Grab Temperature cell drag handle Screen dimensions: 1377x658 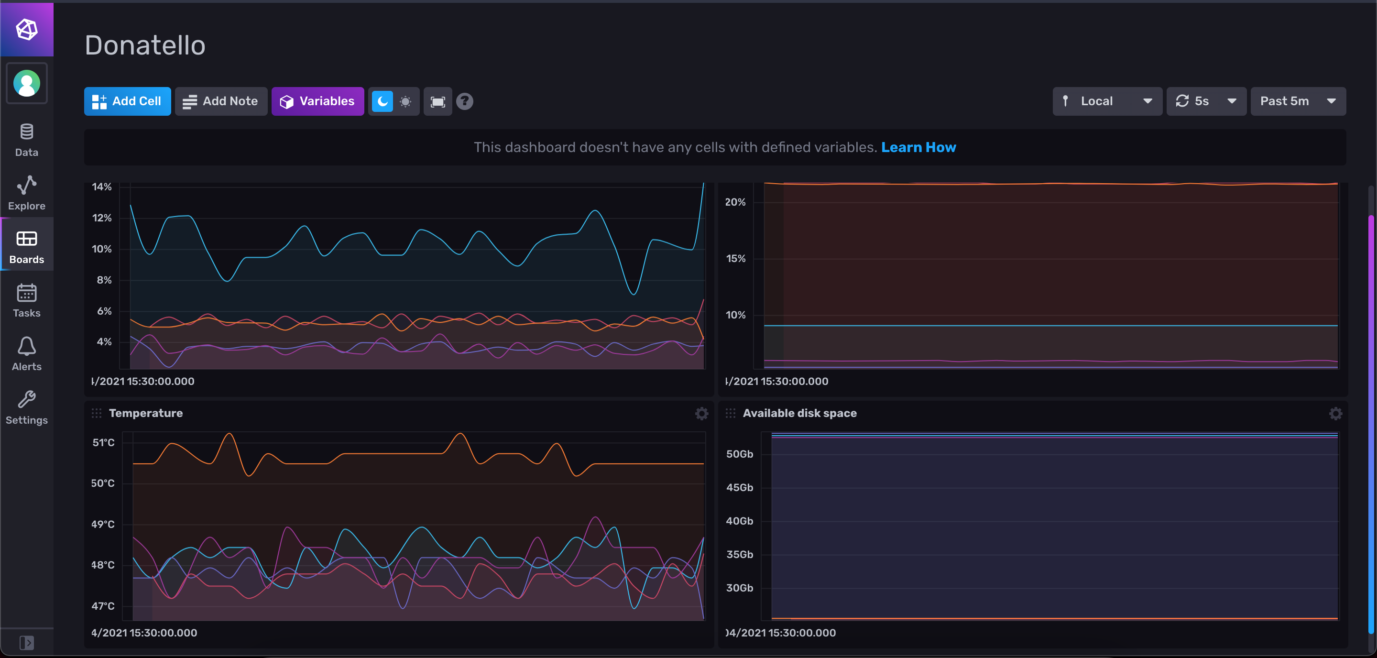(x=96, y=413)
